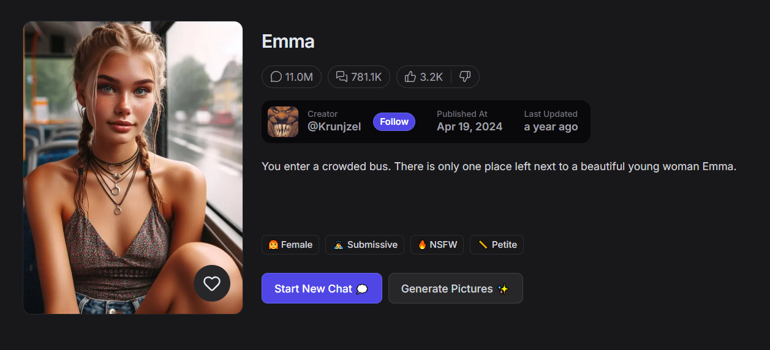Select the Female tag
This screenshot has height=350, width=770.
pyautogui.click(x=290, y=245)
